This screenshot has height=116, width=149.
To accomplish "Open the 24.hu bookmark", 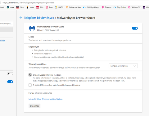I will [x=20, y=7].
